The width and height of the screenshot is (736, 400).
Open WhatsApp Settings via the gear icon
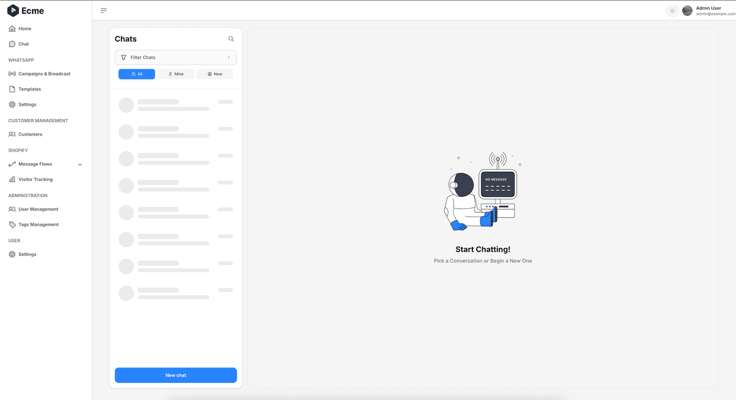click(26, 104)
